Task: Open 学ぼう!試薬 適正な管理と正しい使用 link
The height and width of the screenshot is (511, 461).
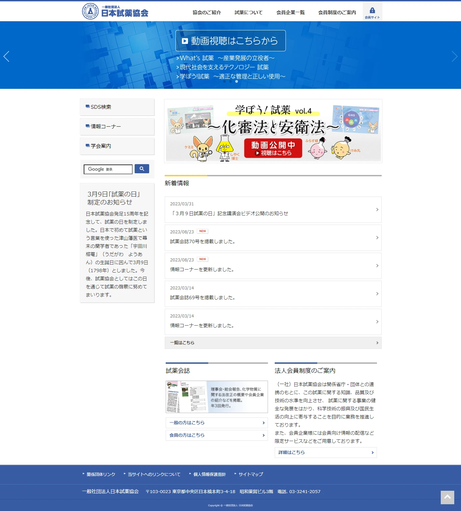Action: (x=231, y=76)
